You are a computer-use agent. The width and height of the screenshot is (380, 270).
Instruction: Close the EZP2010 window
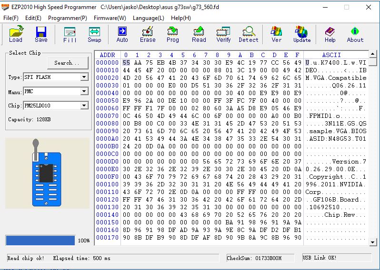[x=369, y=7]
